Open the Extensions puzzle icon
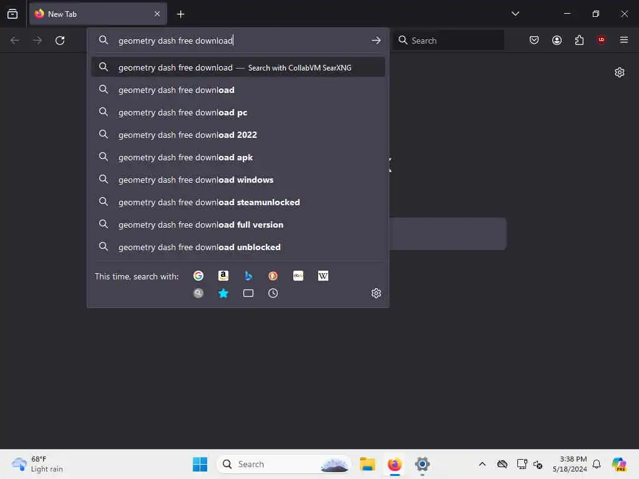Viewport: 639px width, 479px height. 579,40
